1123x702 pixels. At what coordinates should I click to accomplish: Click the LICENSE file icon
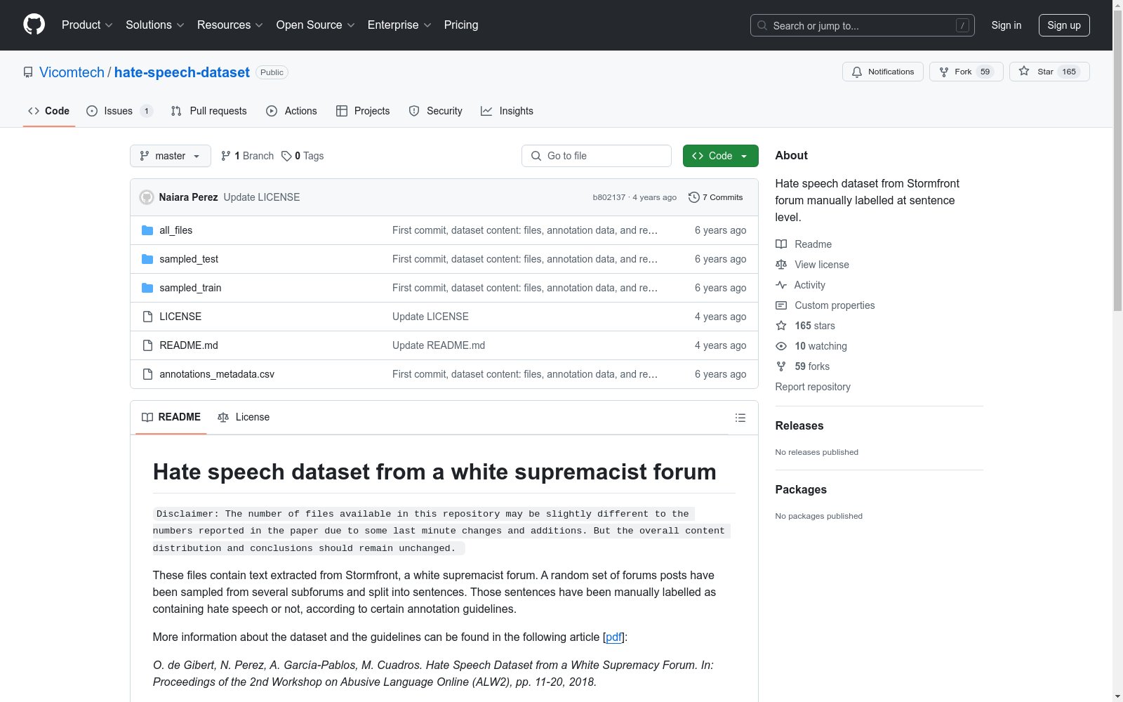pyautogui.click(x=147, y=317)
